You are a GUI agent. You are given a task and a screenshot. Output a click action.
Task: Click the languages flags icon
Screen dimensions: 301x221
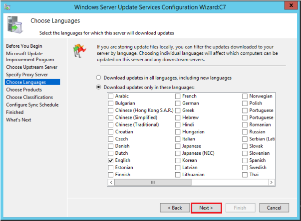79,51
